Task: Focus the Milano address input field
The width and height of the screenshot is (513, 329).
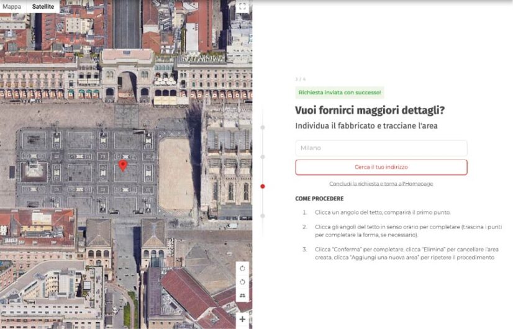Action: point(381,148)
